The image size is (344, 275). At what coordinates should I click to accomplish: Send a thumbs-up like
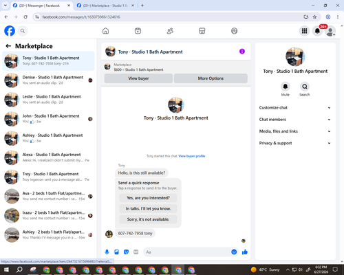point(245,252)
